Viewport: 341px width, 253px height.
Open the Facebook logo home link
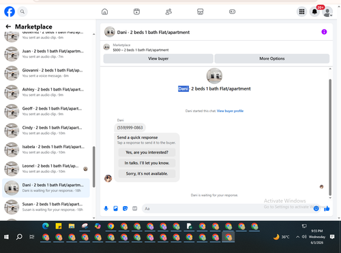[x=10, y=12]
